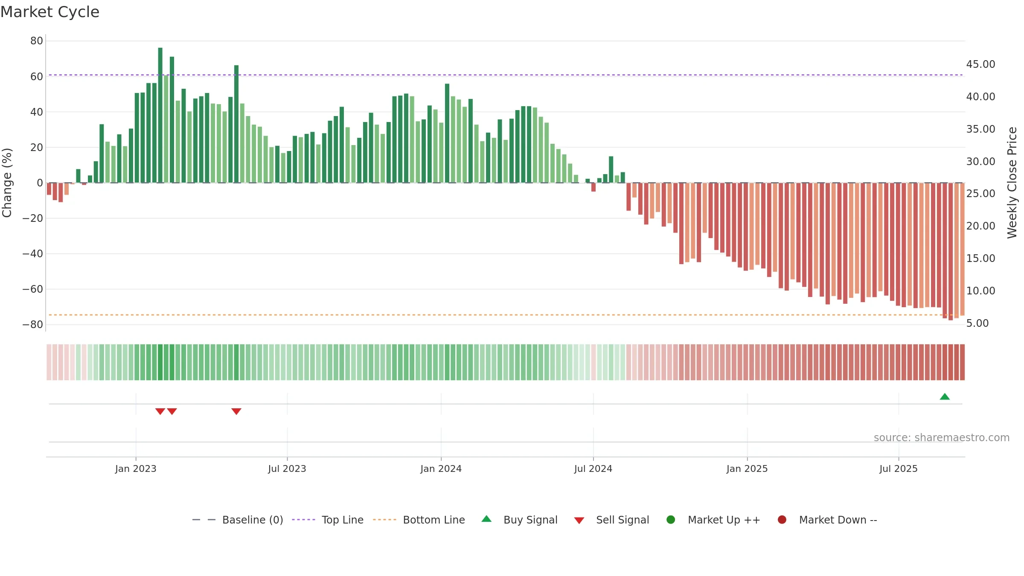Image resolution: width=1024 pixels, height=576 pixels.
Task: Click the Market Cycle chart title
Action: tap(50, 12)
